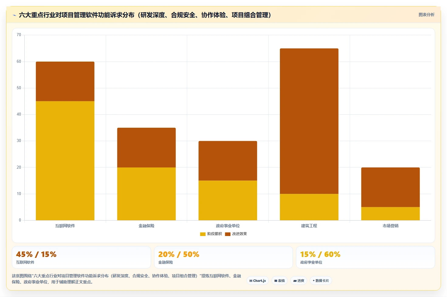Open the 45% / 15% 互联网软件 data card

pyautogui.click(x=81, y=257)
